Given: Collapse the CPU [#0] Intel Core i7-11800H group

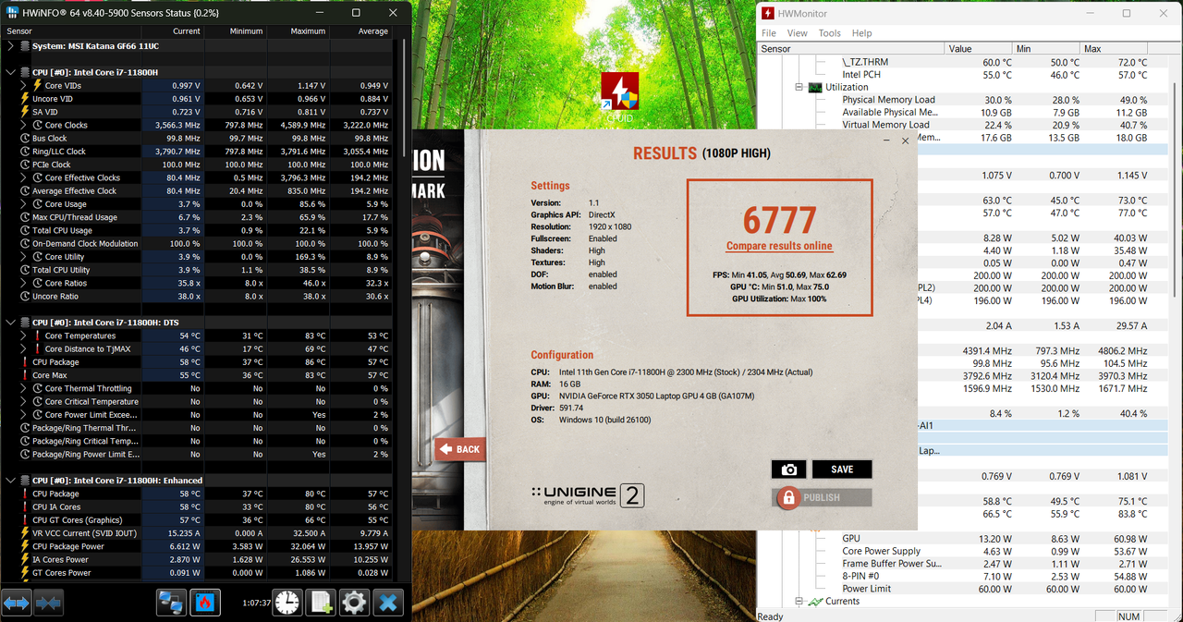Looking at the screenshot, I should click(x=10, y=72).
